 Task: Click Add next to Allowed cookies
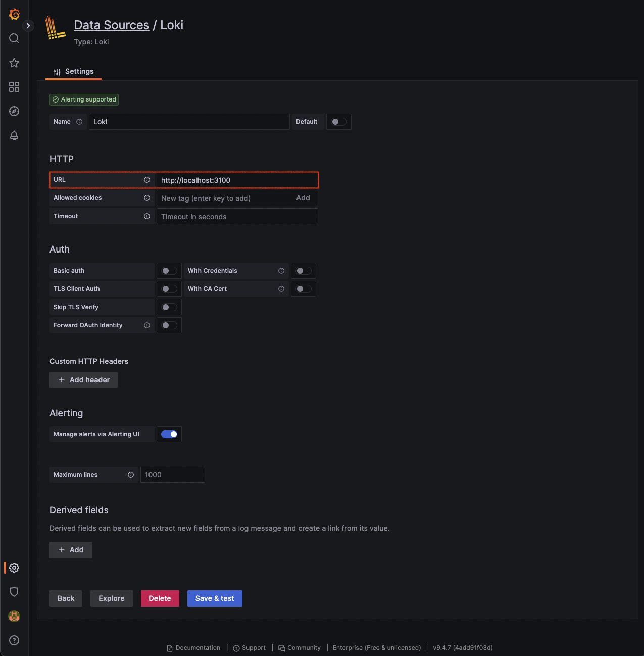coord(303,198)
